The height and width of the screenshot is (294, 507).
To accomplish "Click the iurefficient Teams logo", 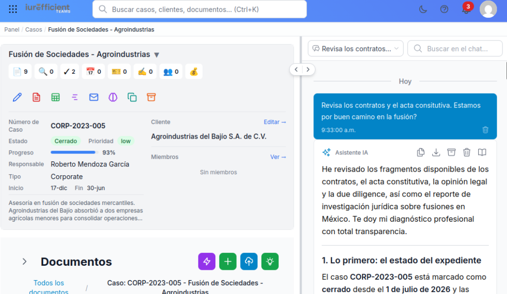I will (x=48, y=8).
